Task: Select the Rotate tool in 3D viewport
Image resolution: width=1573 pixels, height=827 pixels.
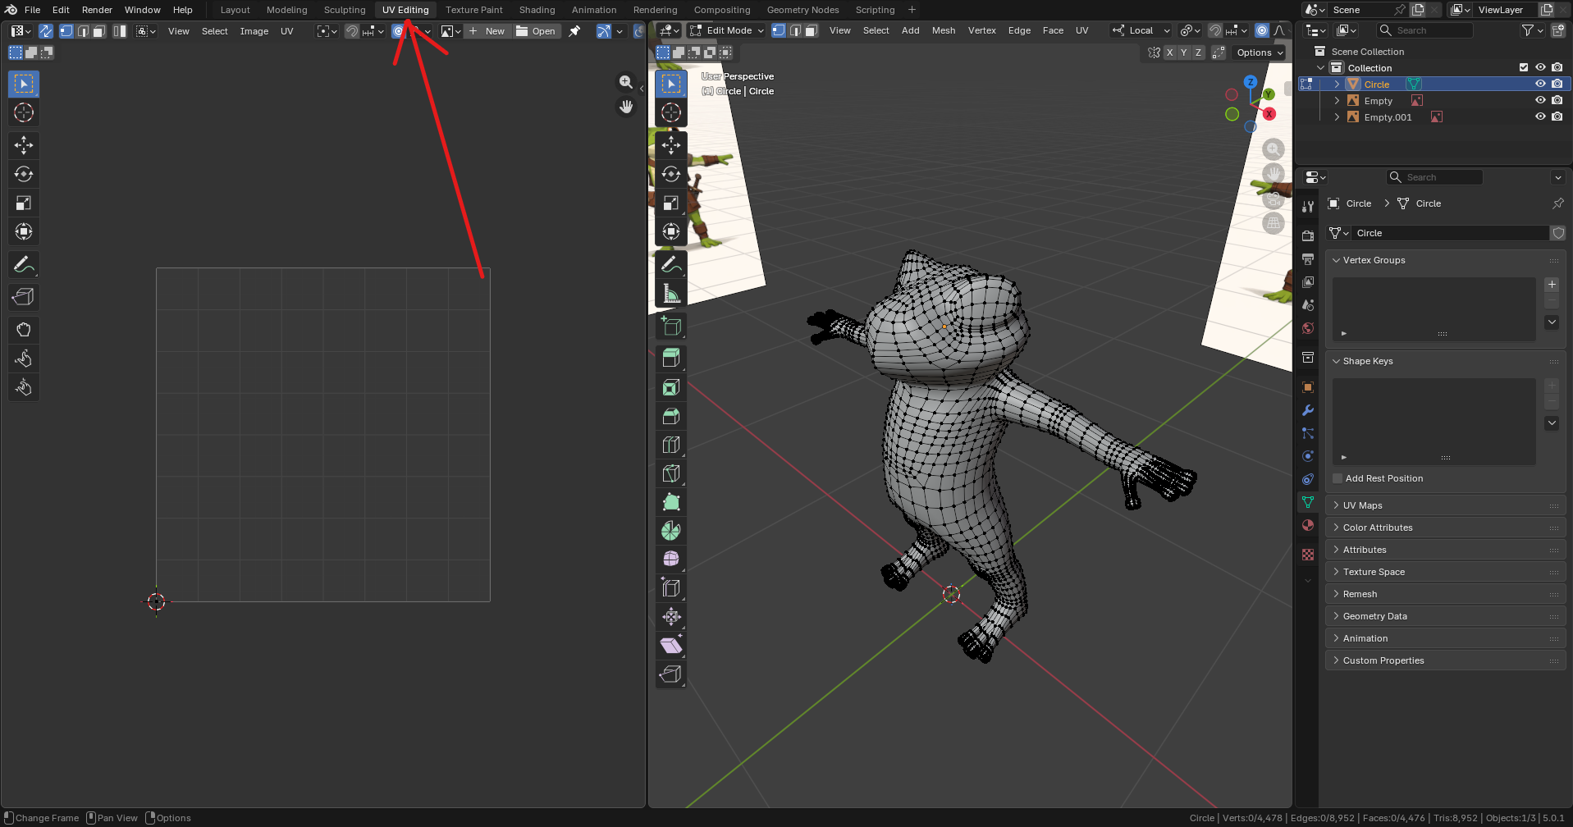Action: click(671, 174)
